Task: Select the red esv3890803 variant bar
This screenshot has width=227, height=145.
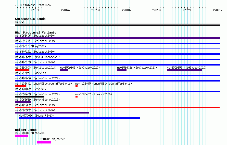Action: click(x=22, y=70)
